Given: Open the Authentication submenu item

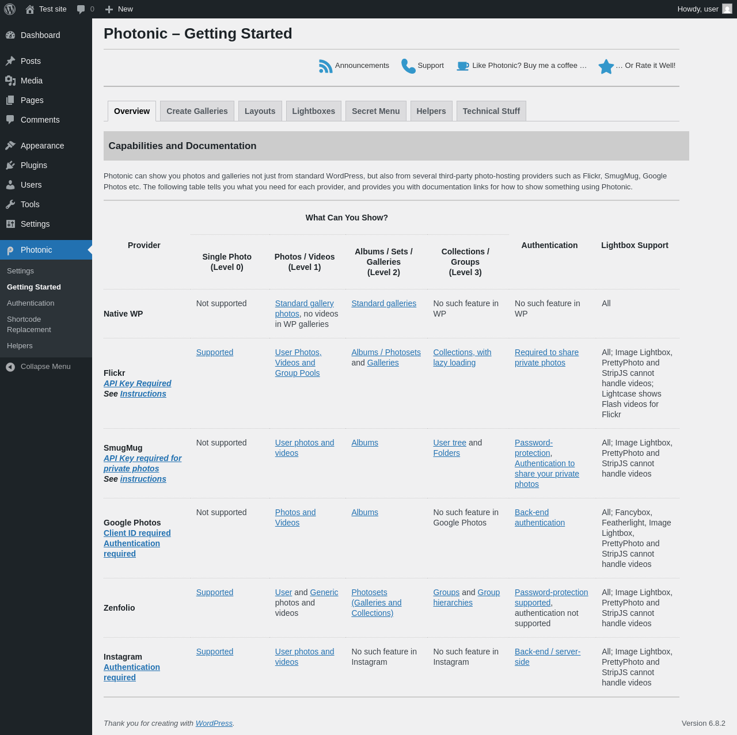Looking at the screenshot, I should pyautogui.click(x=46, y=303).
